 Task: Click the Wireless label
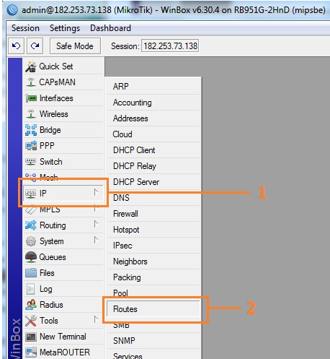tap(54, 114)
